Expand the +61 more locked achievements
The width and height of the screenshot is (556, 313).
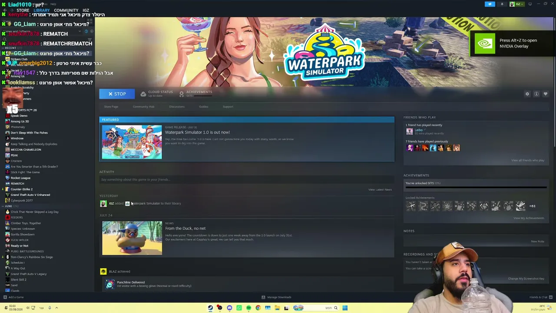pos(533,206)
